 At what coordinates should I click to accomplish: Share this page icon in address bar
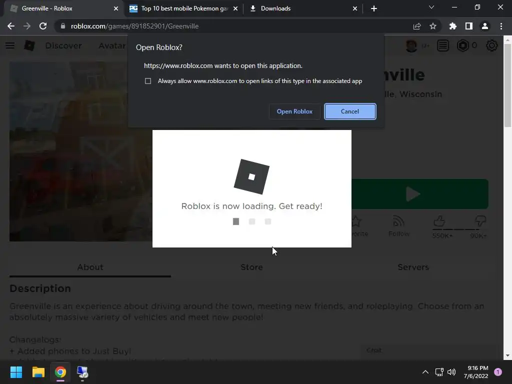(417, 26)
